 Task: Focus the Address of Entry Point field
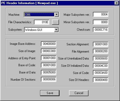tap(49, 58)
